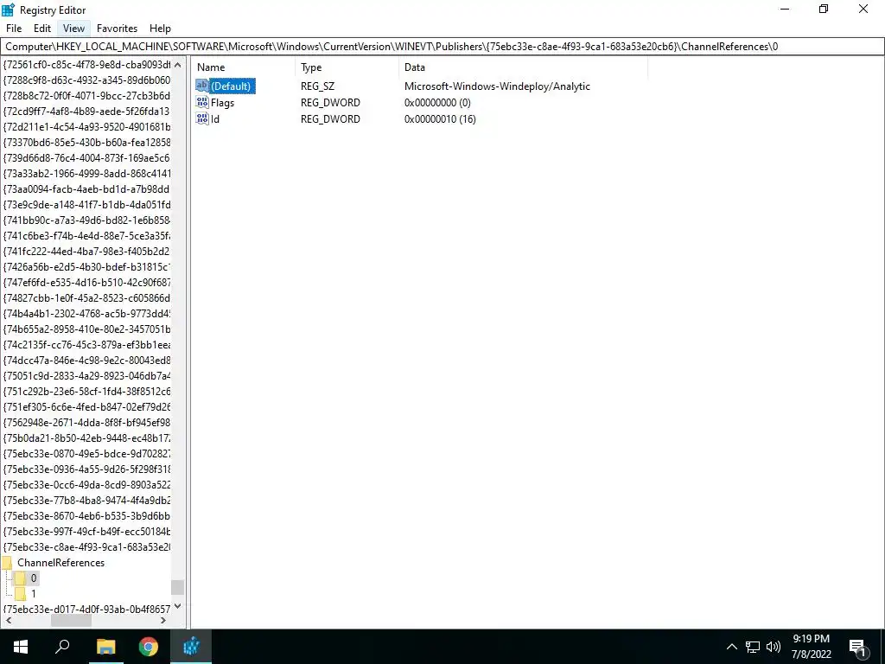Select tree key {74dcc47a-846e-4c98-9e2c
This screenshot has width=885, height=664.
(86, 360)
